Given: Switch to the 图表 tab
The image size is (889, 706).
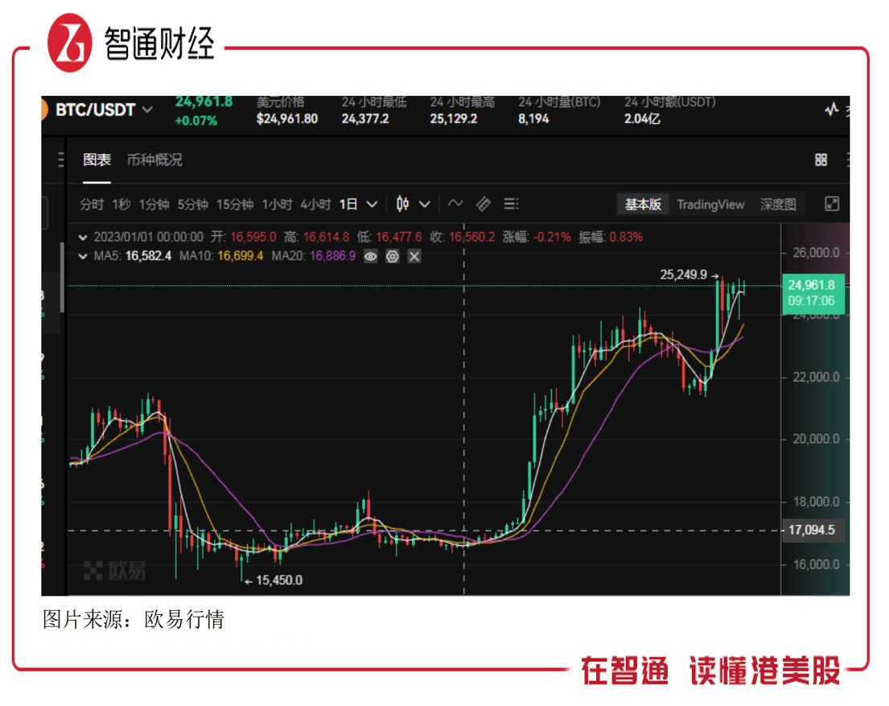Looking at the screenshot, I should (x=97, y=160).
